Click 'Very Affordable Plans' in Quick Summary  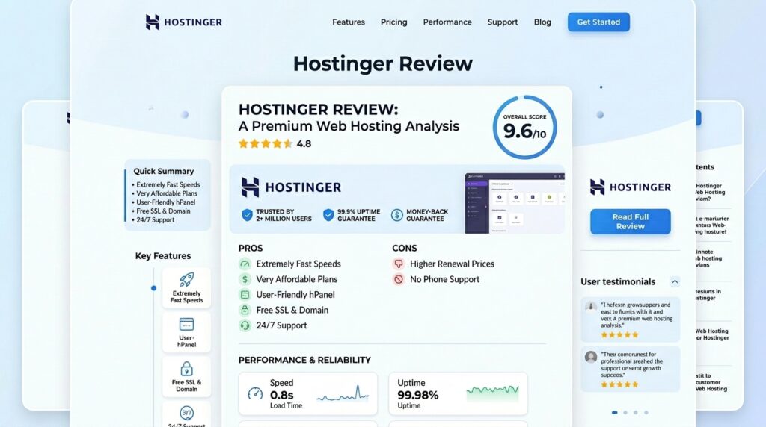pos(167,193)
